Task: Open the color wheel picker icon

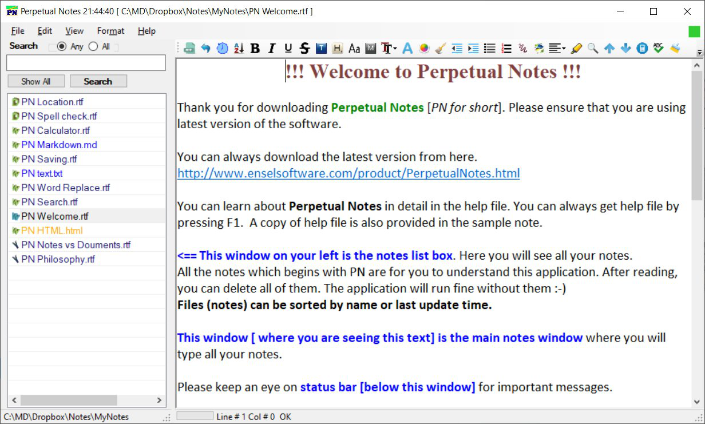Action: click(x=424, y=49)
